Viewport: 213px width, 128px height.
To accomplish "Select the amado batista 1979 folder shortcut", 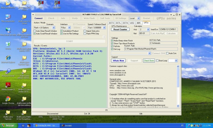I will (x=24, y=47).
